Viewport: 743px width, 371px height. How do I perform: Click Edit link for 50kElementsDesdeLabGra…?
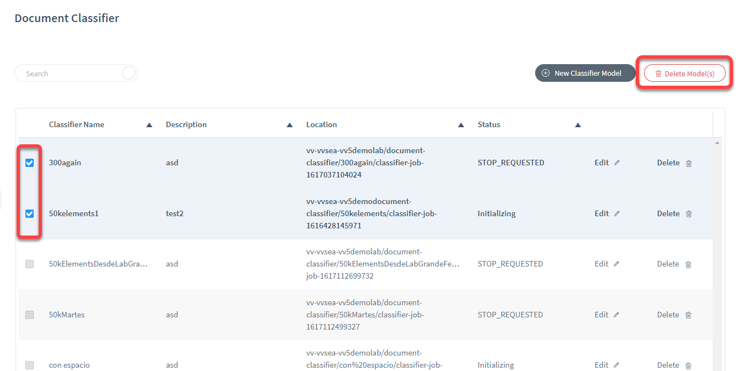(x=601, y=264)
